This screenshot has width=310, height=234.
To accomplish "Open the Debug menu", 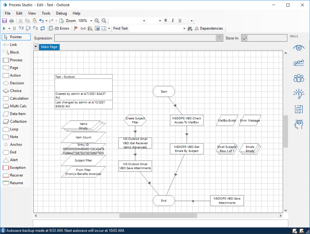I will [x=61, y=13].
